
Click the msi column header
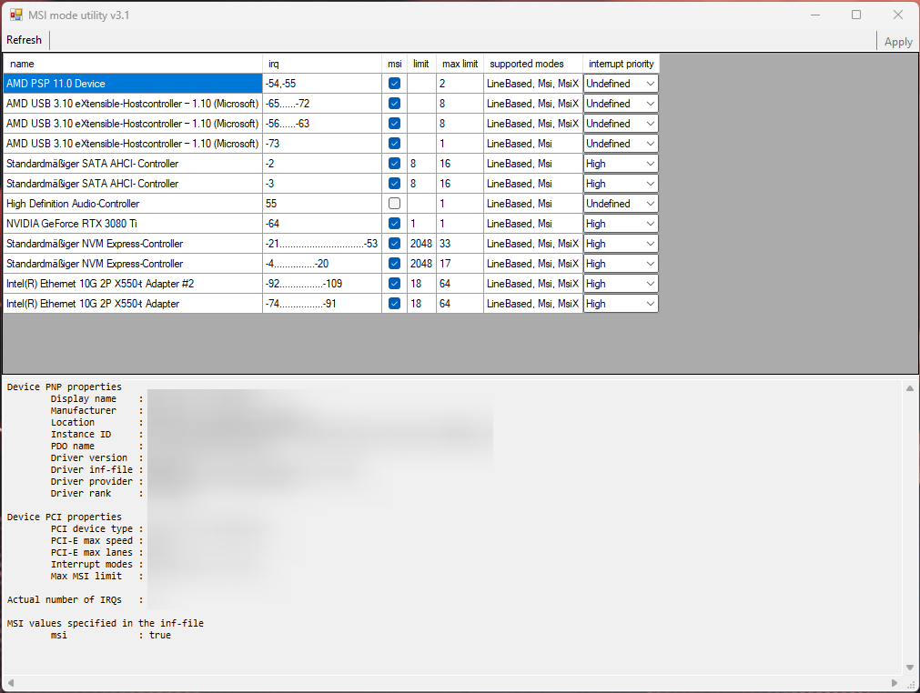(x=394, y=64)
